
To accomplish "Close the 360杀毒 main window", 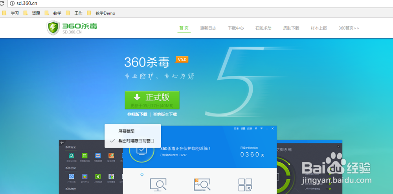I will (273, 129).
